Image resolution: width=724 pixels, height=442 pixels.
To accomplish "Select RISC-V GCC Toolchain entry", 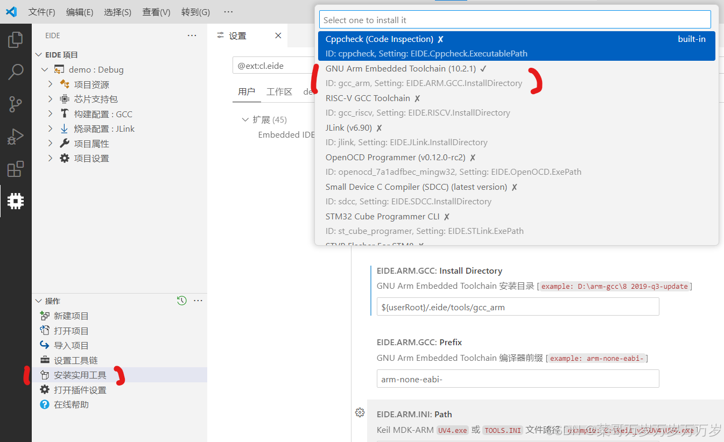I will pos(517,105).
